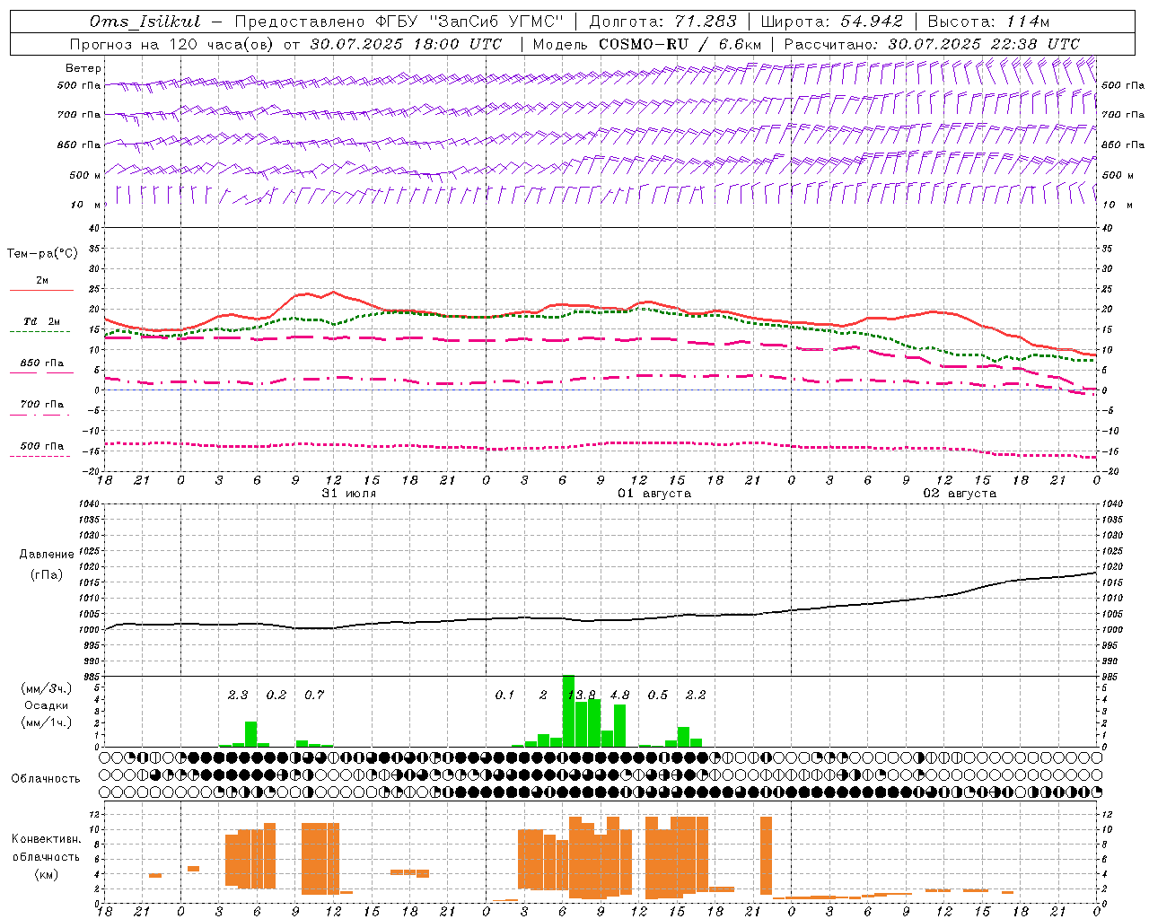This screenshot has height=919, width=1149.
Task: Click the (мм/1ч.) precipitation unit label
Action: (47, 722)
